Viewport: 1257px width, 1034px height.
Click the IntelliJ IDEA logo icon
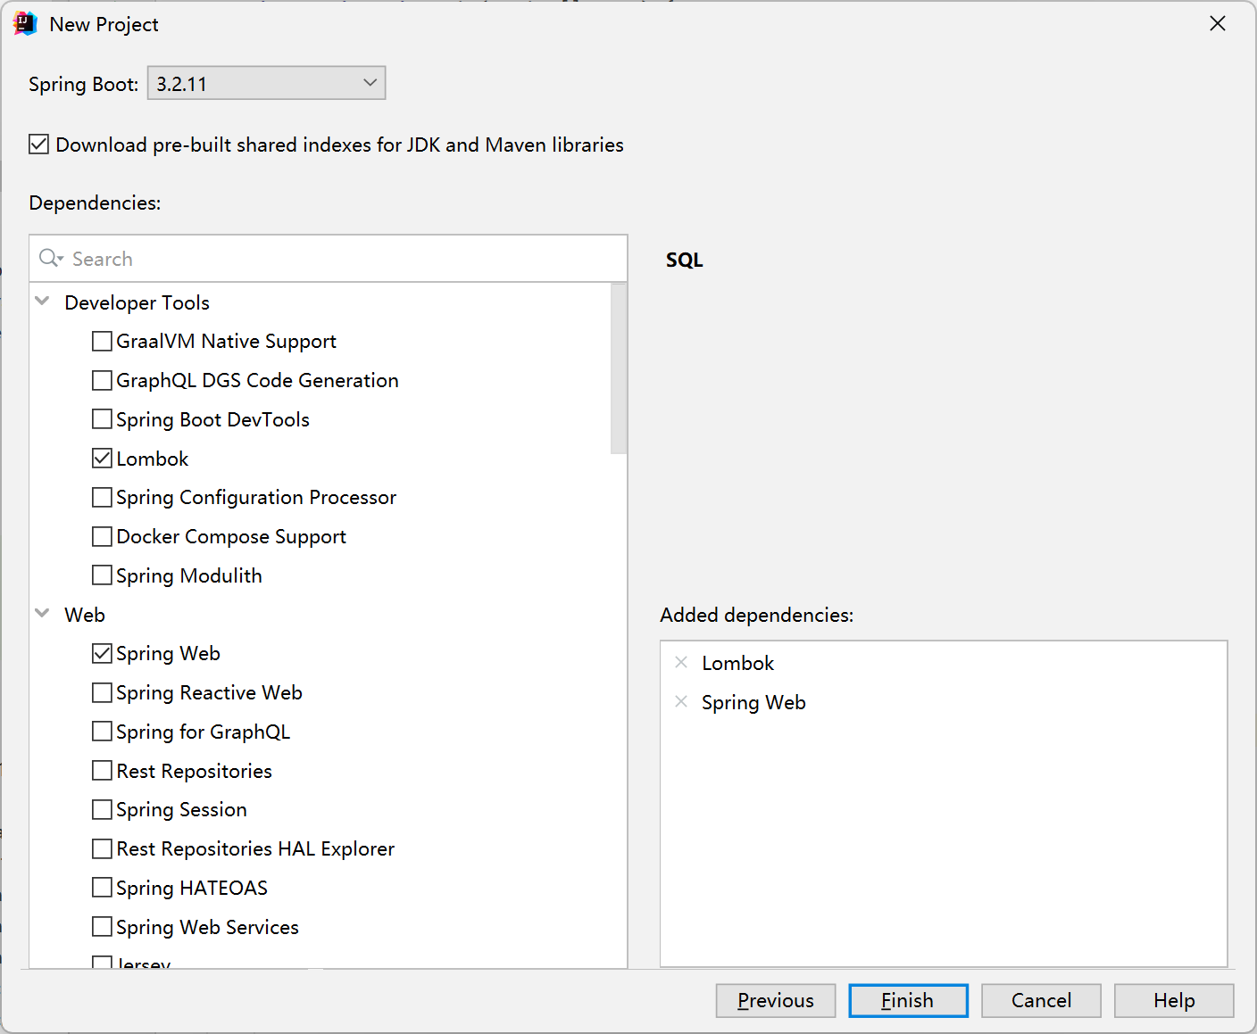coord(25,24)
